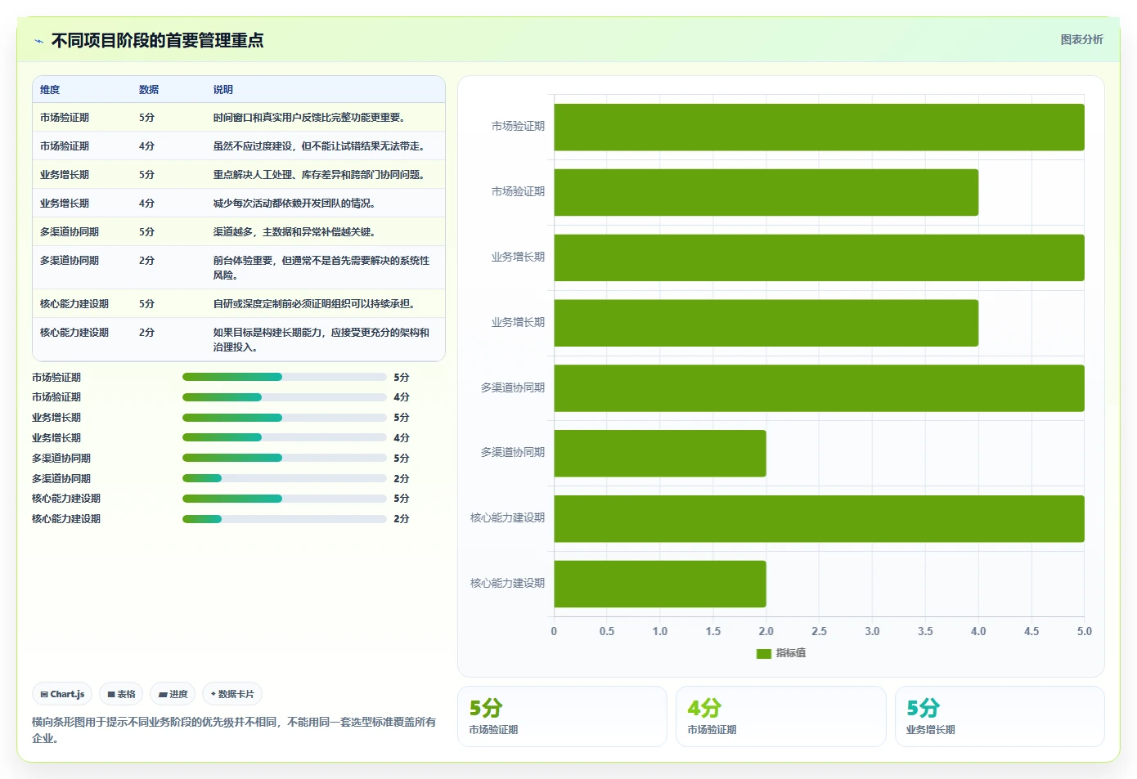This screenshot has width=1137, height=779.
Task: Click the 市场验证期 progress bar showing 5分
Action: tap(284, 377)
